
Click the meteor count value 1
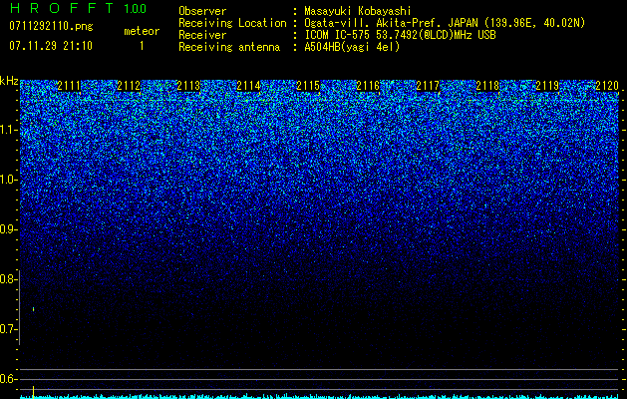tap(142, 46)
